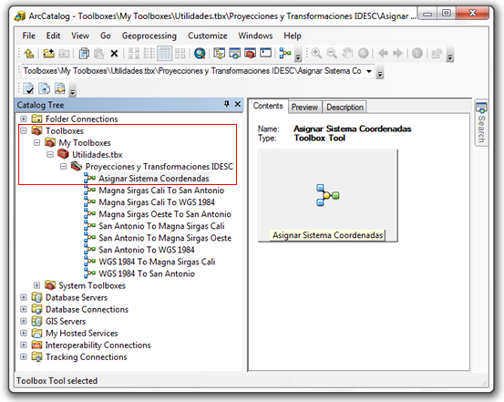
Task: Click the Up One Level toolbar icon
Action: (x=29, y=53)
